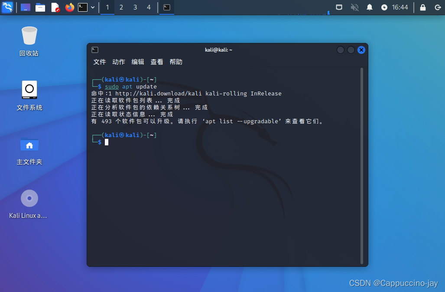The image size is (445, 292).
Task: Switch to workspace 3
Action: click(x=135, y=7)
